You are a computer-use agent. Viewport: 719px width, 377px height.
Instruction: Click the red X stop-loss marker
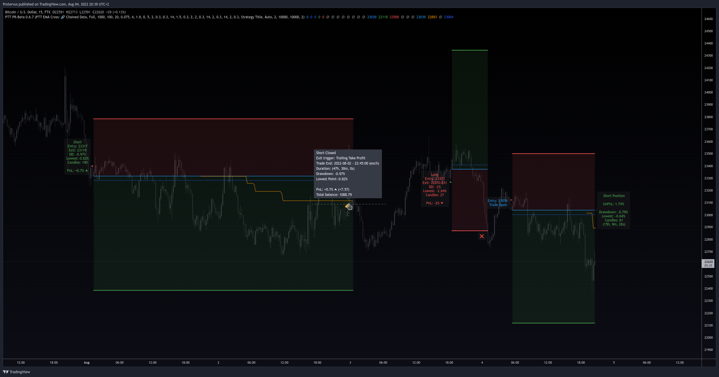coord(482,236)
